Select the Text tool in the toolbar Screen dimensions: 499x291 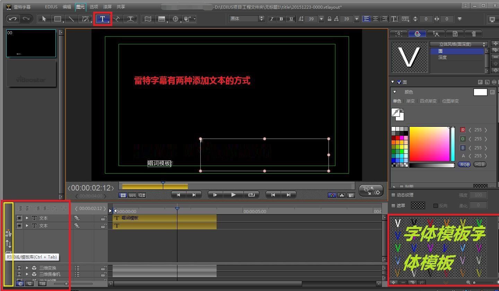[103, 19]
